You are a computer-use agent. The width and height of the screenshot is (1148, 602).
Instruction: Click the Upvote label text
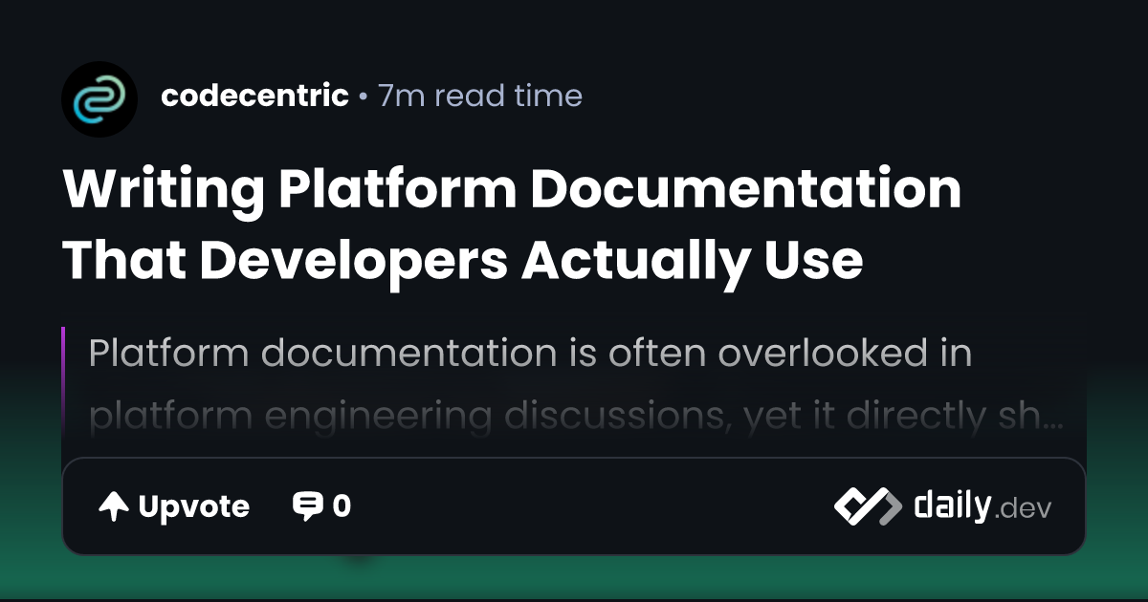[x=194, y=506]
